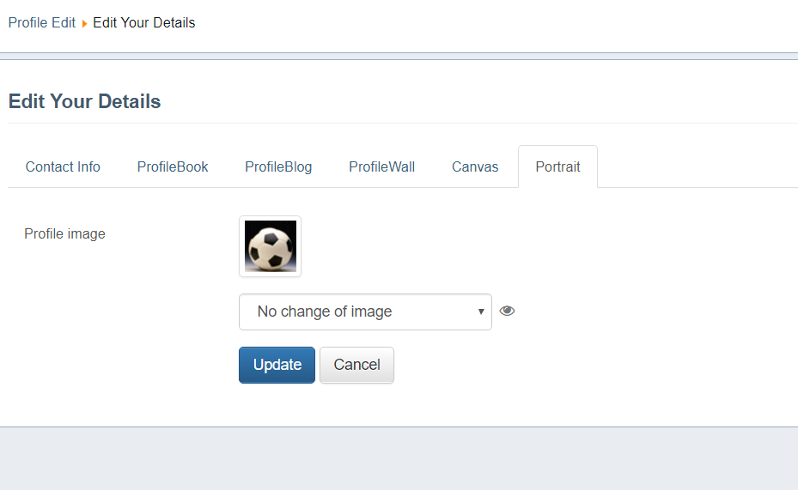798x490 pixels.
Task: Click the orange breadcrumb arrow separator
Action: click(84, 23)
